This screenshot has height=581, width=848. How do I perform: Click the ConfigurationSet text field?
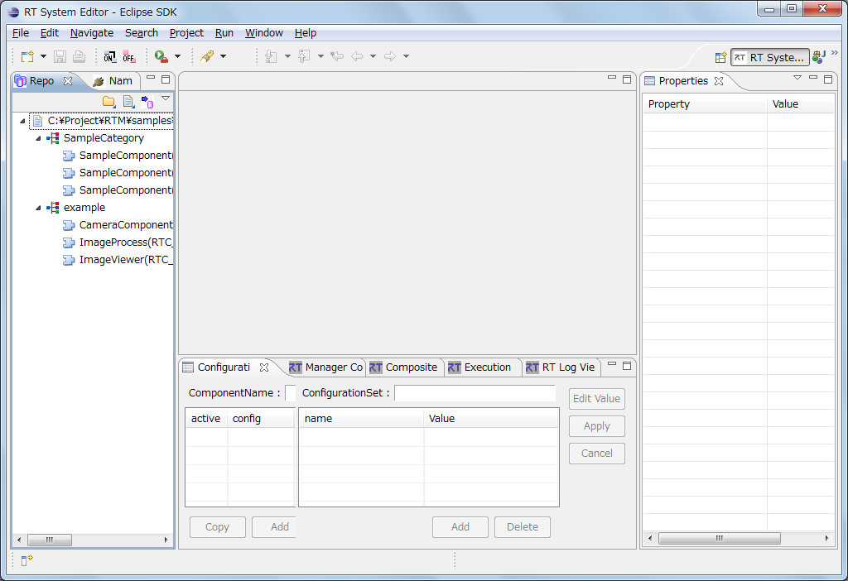(x=475, y=393)
